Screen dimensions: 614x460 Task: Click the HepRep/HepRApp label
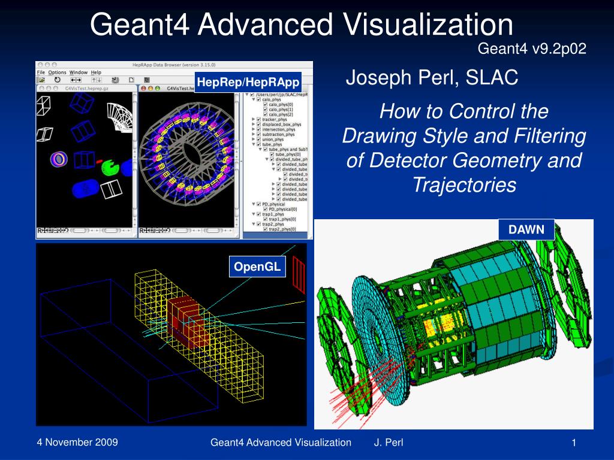[x=248, y=82]
